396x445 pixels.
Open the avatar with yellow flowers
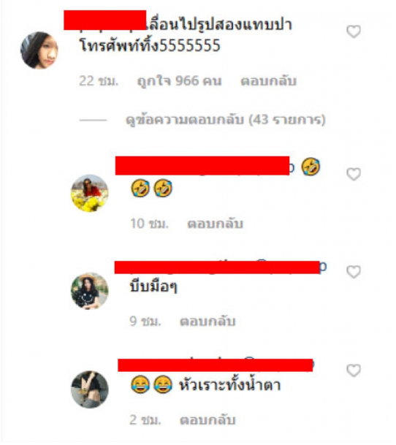[89, 193]
